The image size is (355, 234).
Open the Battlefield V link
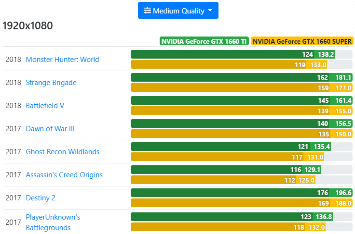pos(45,106)
